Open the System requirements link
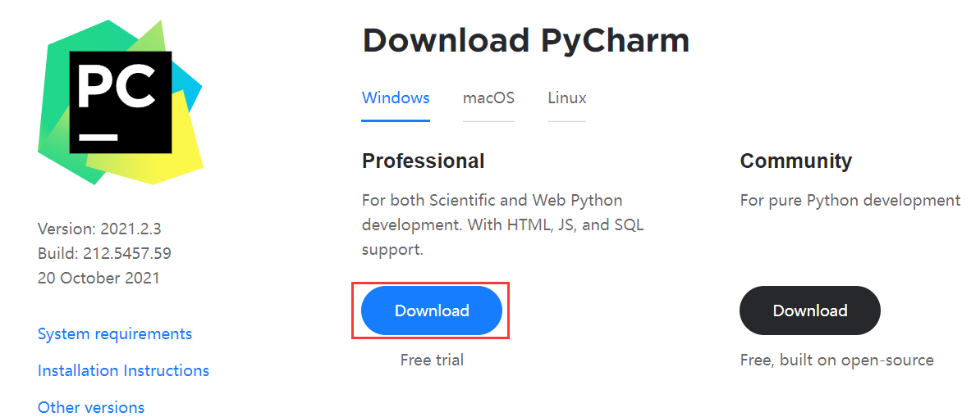 click(115, 333)
